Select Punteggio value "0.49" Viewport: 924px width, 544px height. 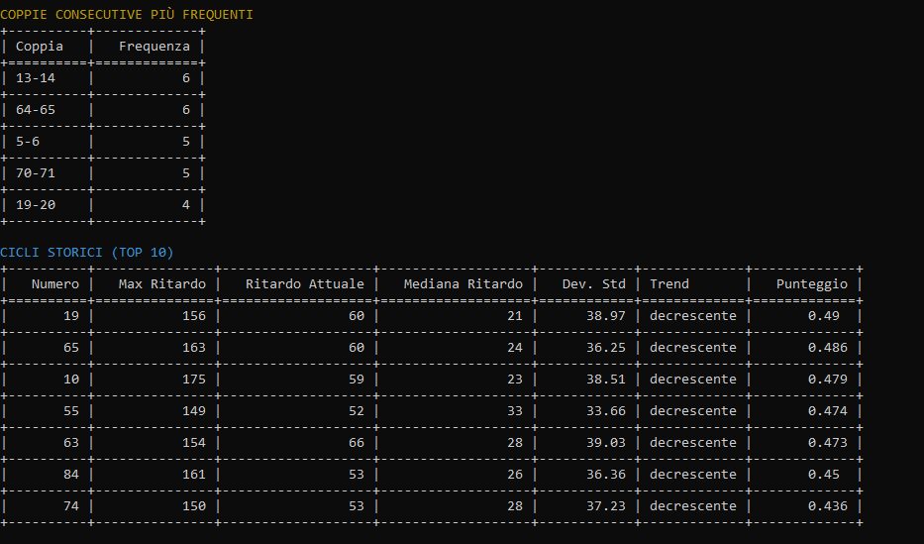coord(824,316)
